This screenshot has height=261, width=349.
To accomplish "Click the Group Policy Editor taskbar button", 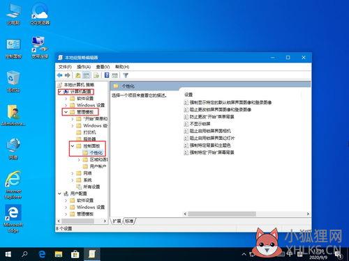I will pyautogui.click(x=91, y=254).
